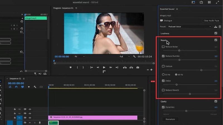Toggle the timeline Snap magnet icon
This screenshot has width=223, height=125.
click(16, 87)
